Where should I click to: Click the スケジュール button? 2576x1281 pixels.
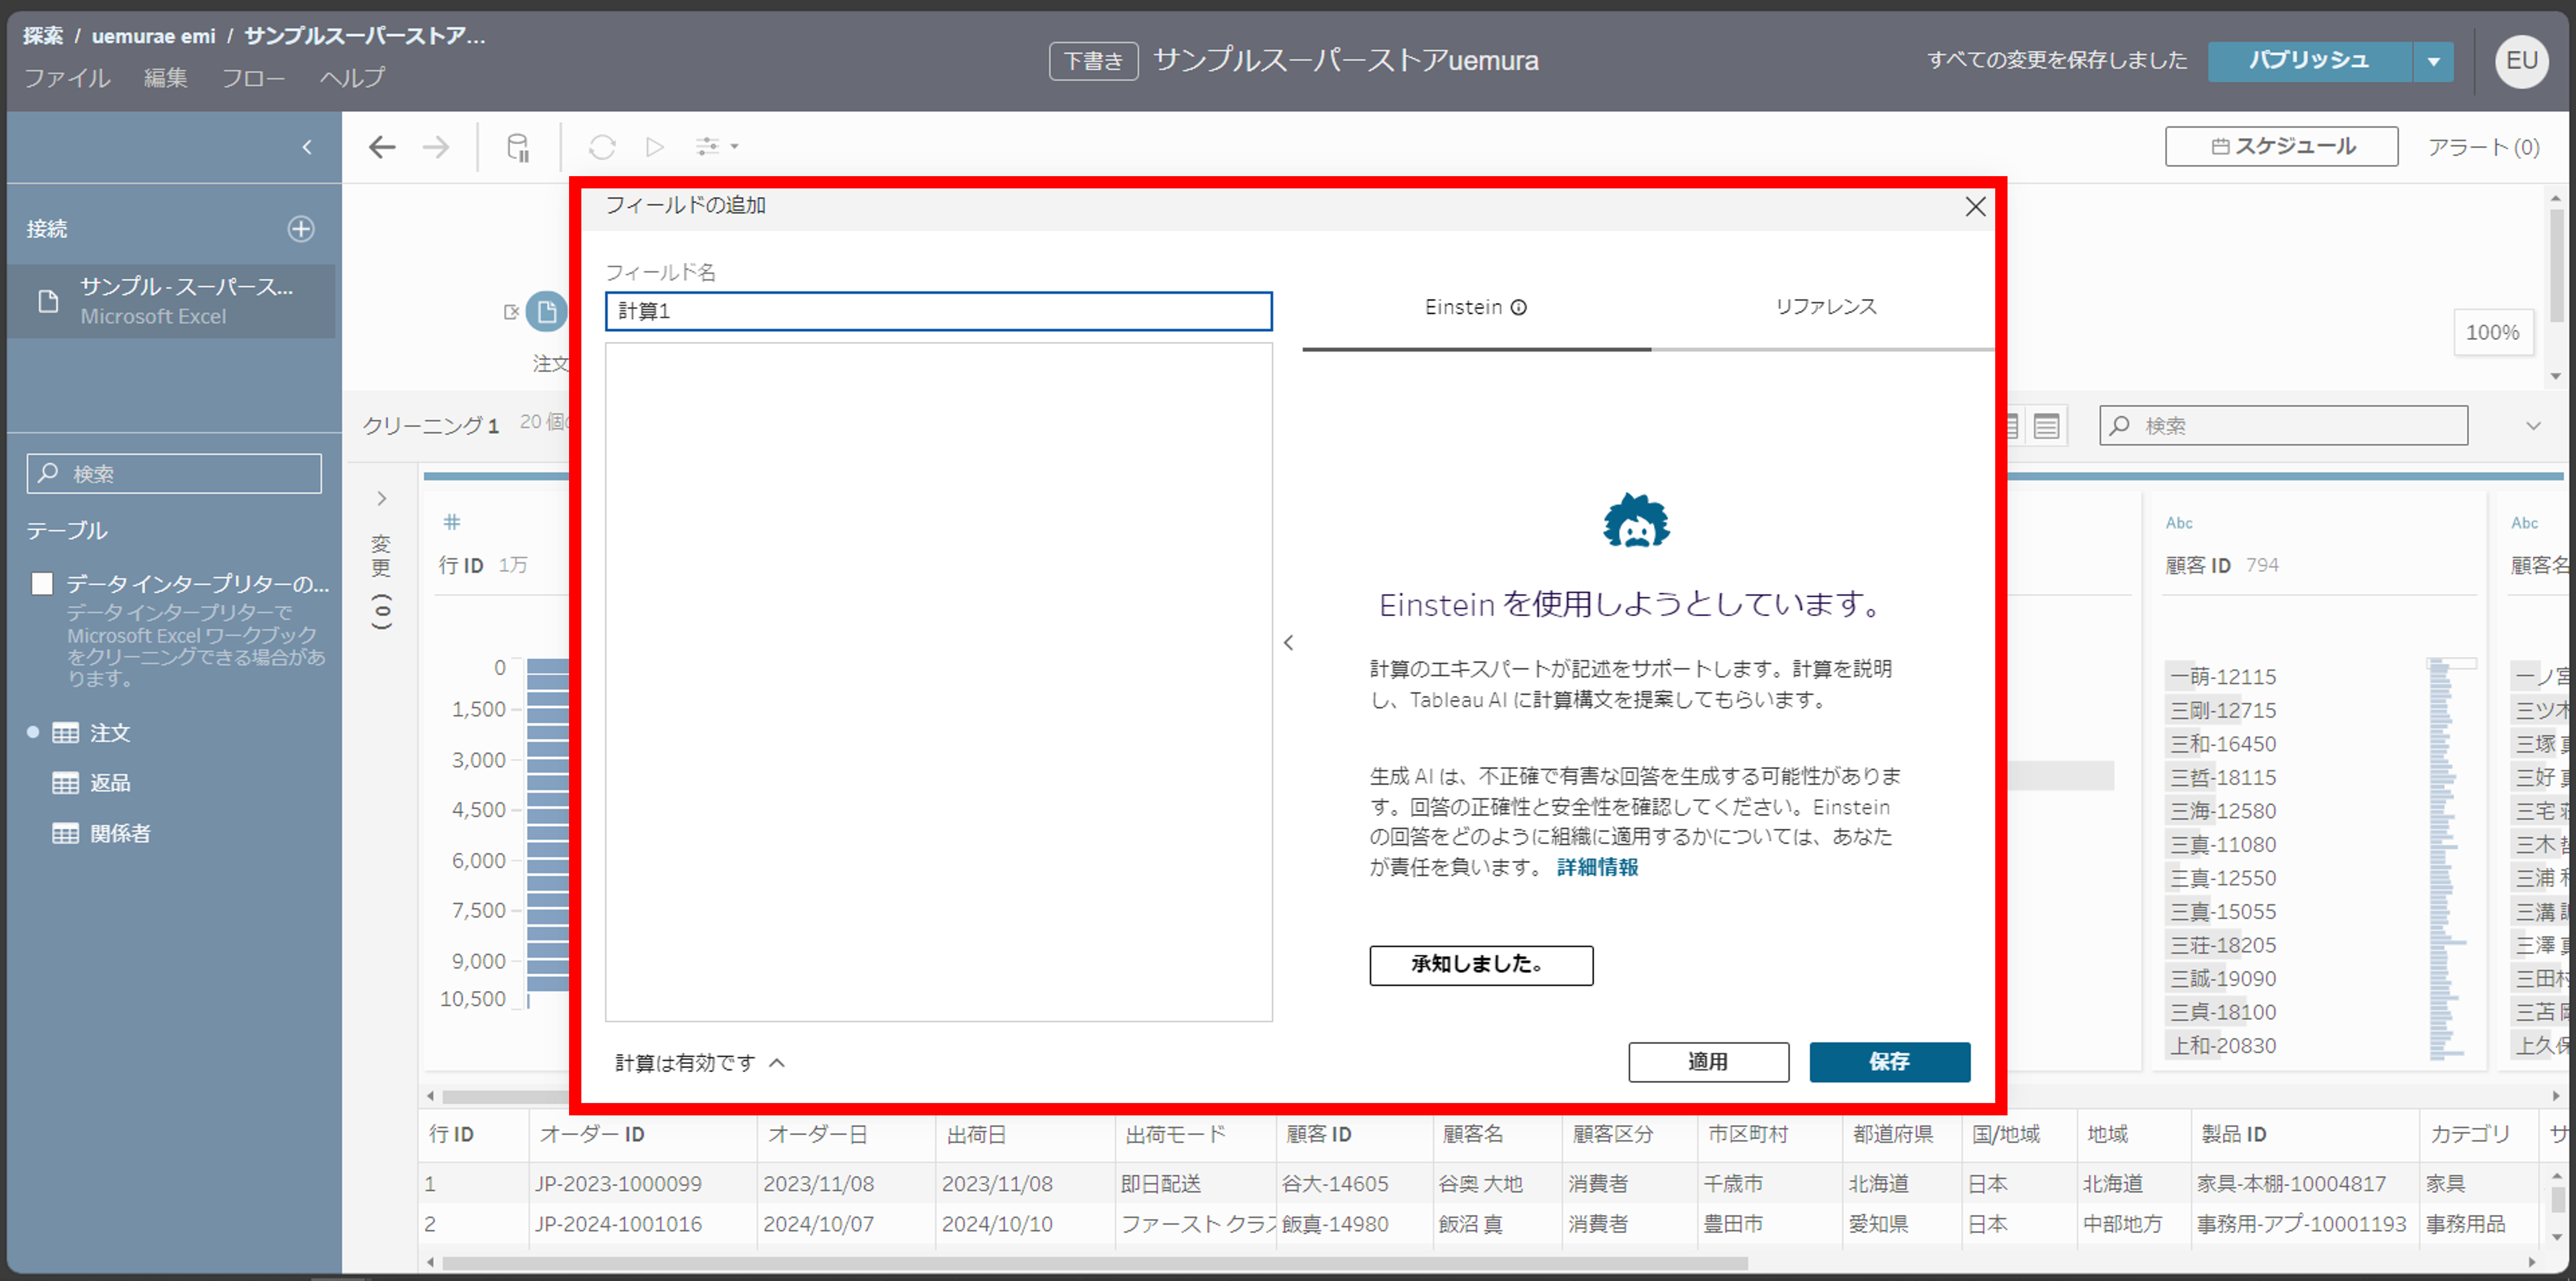click(x=2281, y=147)
